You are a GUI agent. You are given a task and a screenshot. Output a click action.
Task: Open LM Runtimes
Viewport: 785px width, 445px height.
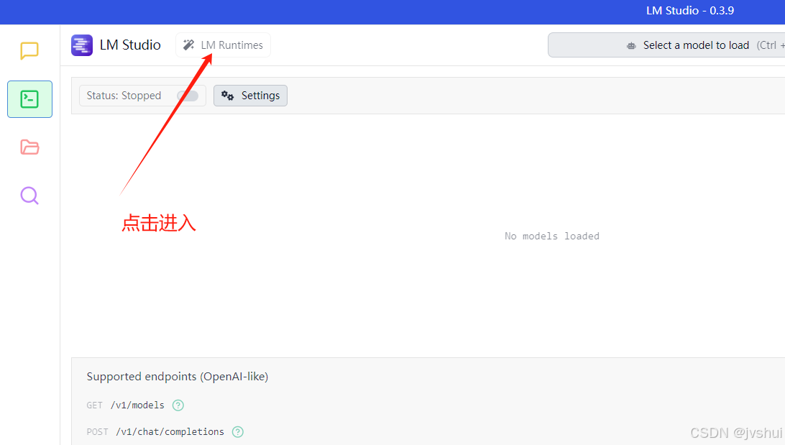point(224,45)
